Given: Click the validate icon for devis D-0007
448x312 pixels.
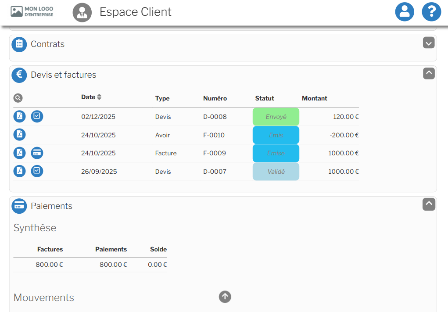Looking at the screenshot, I should click(37, 171).
